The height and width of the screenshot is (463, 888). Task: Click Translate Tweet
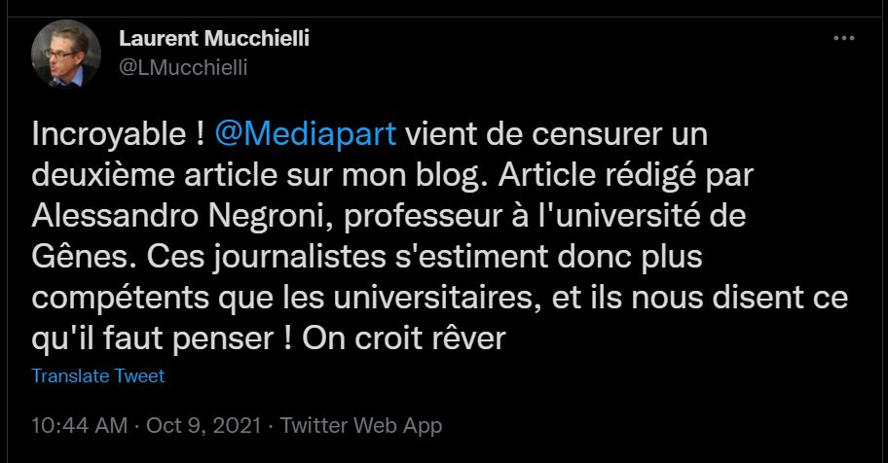(98, 375)
